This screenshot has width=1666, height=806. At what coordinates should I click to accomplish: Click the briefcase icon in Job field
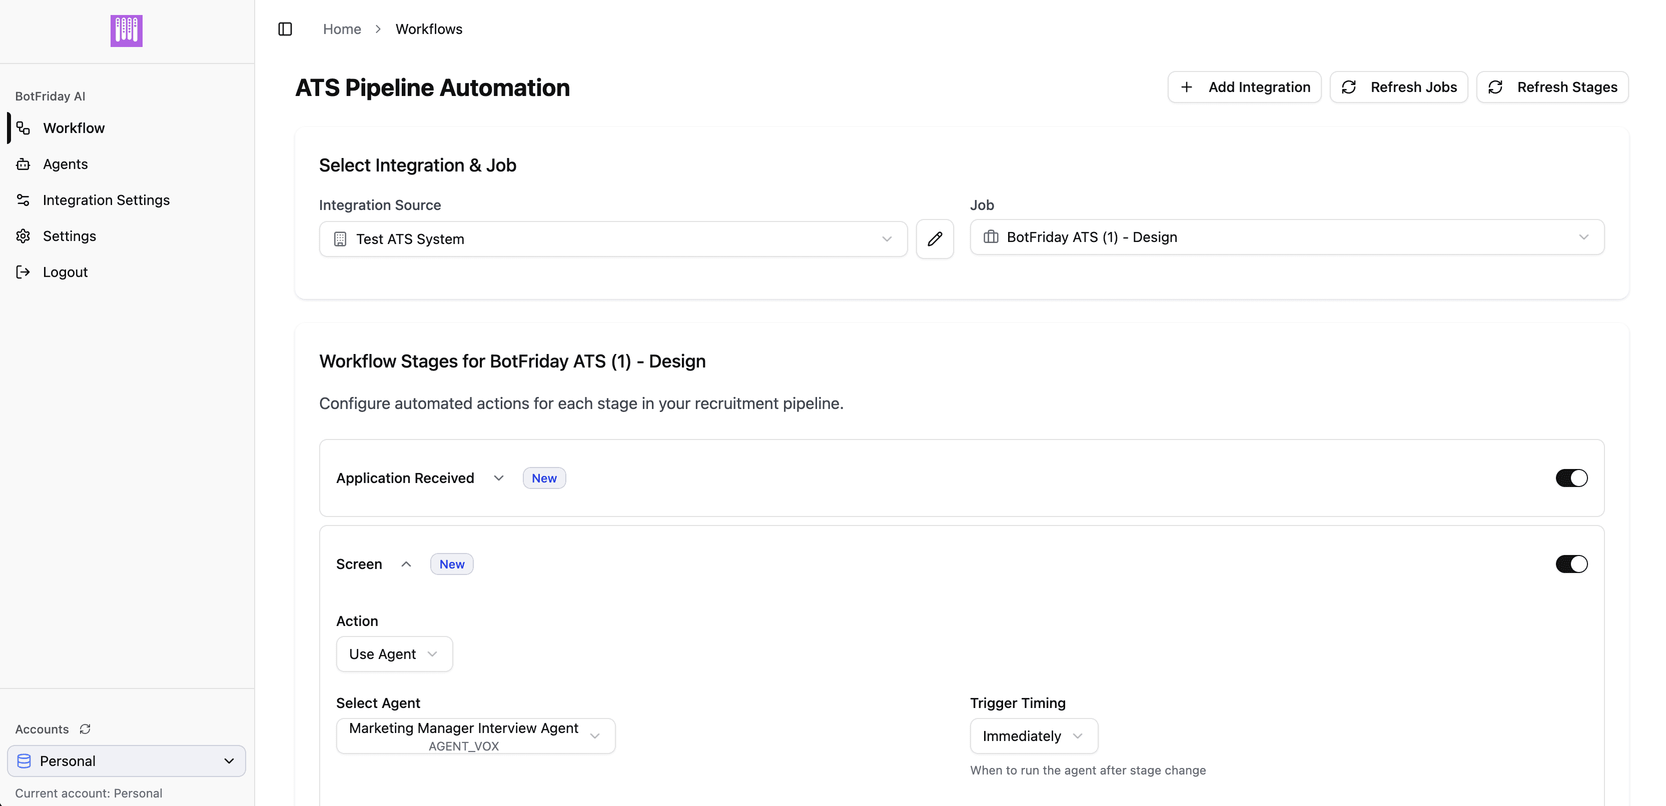(x=991, y=237)
